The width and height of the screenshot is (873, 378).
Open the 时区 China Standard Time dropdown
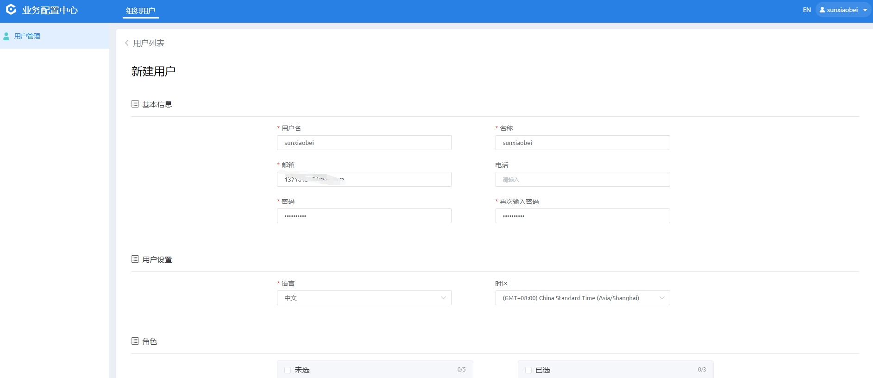(x=583, y=298)
